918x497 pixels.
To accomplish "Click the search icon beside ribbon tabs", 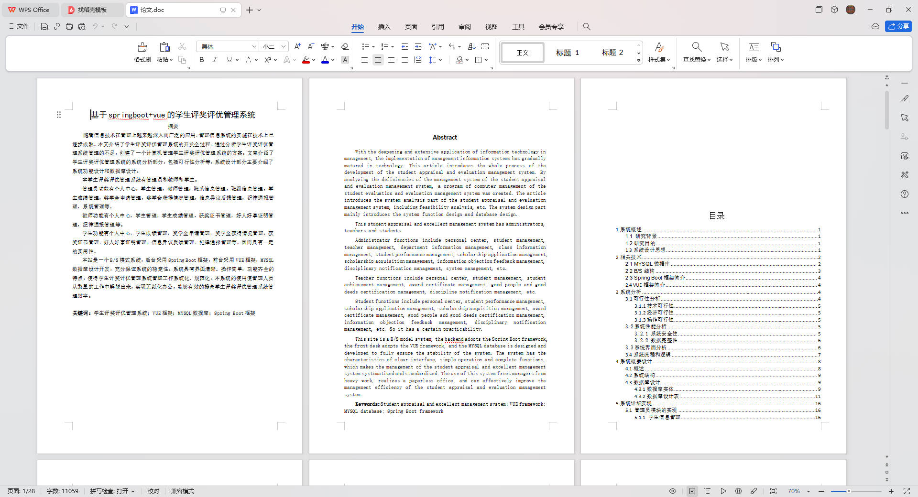I will 587,27.
